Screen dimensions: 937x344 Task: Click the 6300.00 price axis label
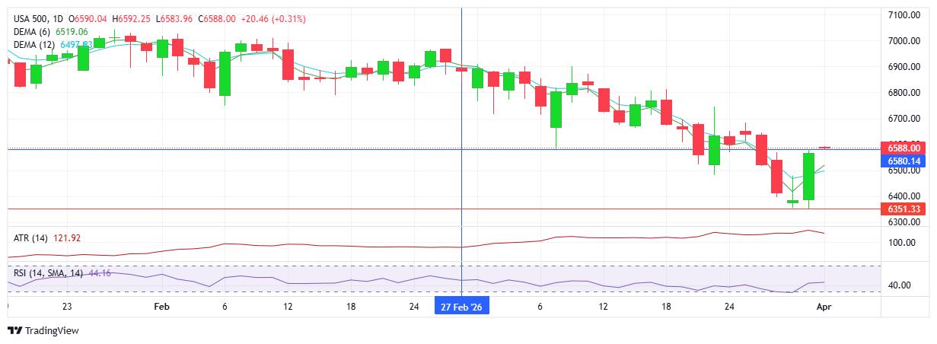click(x=905, y=222)
